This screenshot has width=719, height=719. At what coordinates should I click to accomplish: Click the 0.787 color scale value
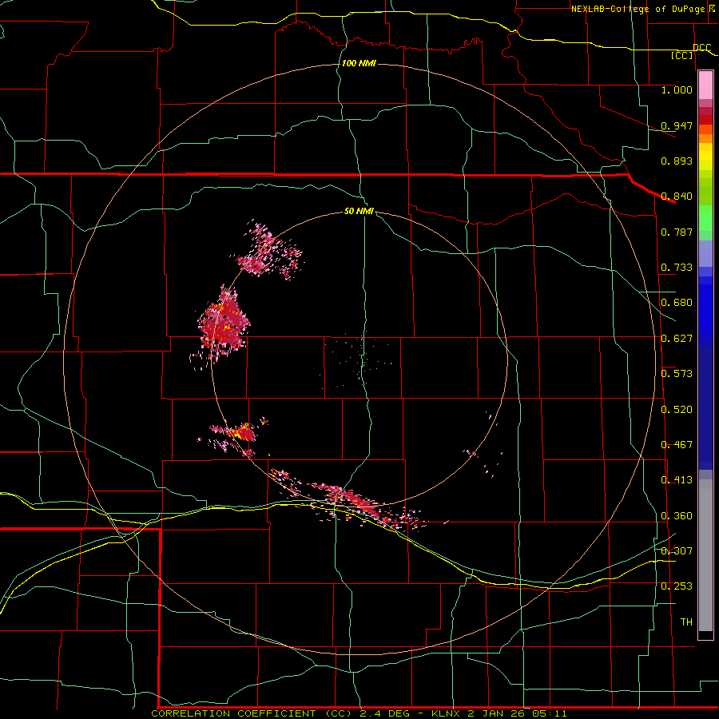677,232
